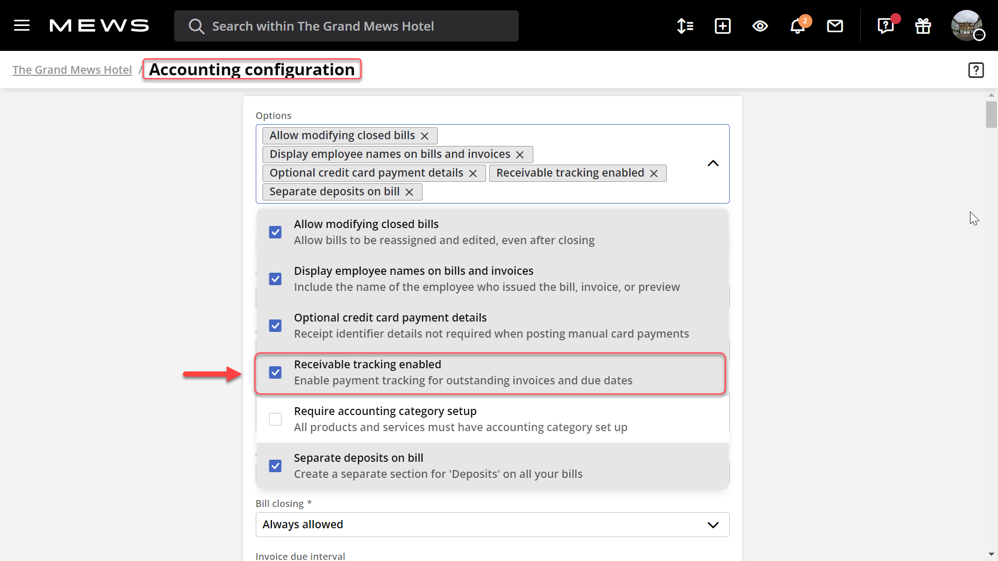Click description 'Enable payment tracking for outstanding invoices'
The height and width of the screenshot is (561, 998).
click(463, 381)
